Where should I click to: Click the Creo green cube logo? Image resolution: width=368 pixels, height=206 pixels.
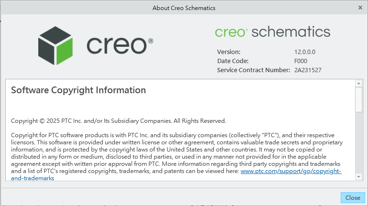55,45
